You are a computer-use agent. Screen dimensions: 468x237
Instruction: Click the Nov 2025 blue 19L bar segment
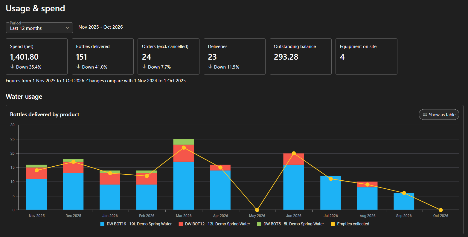tap(36, 194)
